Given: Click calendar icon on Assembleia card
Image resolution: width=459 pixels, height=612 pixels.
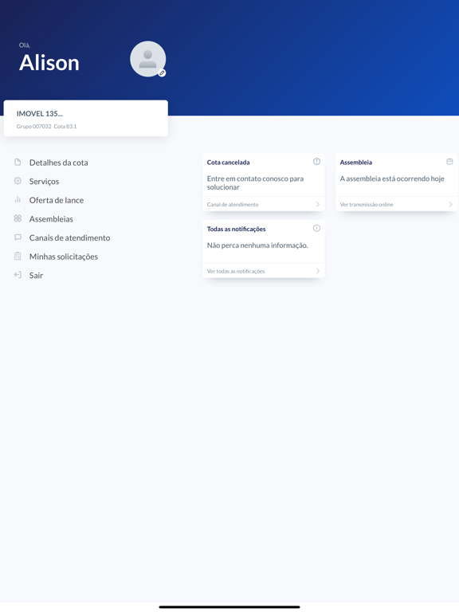Looking at the screenshot, I should pyautogui.click(x=449, y=161).
